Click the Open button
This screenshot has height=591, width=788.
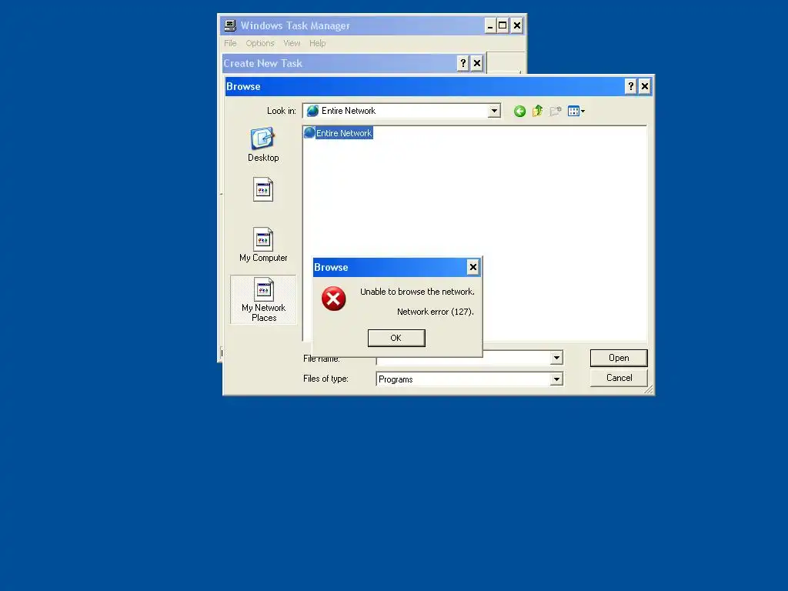[x=619, y=358]
